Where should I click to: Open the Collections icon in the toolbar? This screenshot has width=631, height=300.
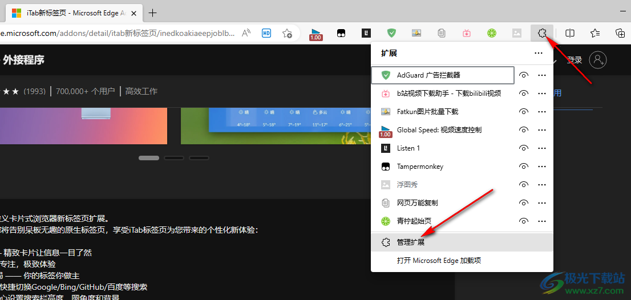pyautogui.click(x=621, y=33)
